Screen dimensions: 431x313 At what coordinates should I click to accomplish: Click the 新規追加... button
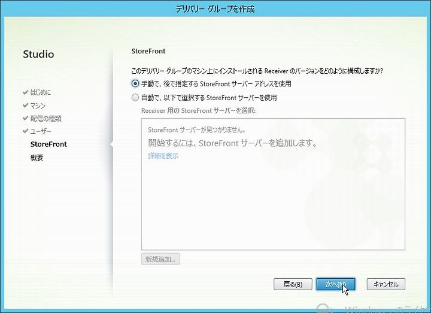tap(160, 259)
